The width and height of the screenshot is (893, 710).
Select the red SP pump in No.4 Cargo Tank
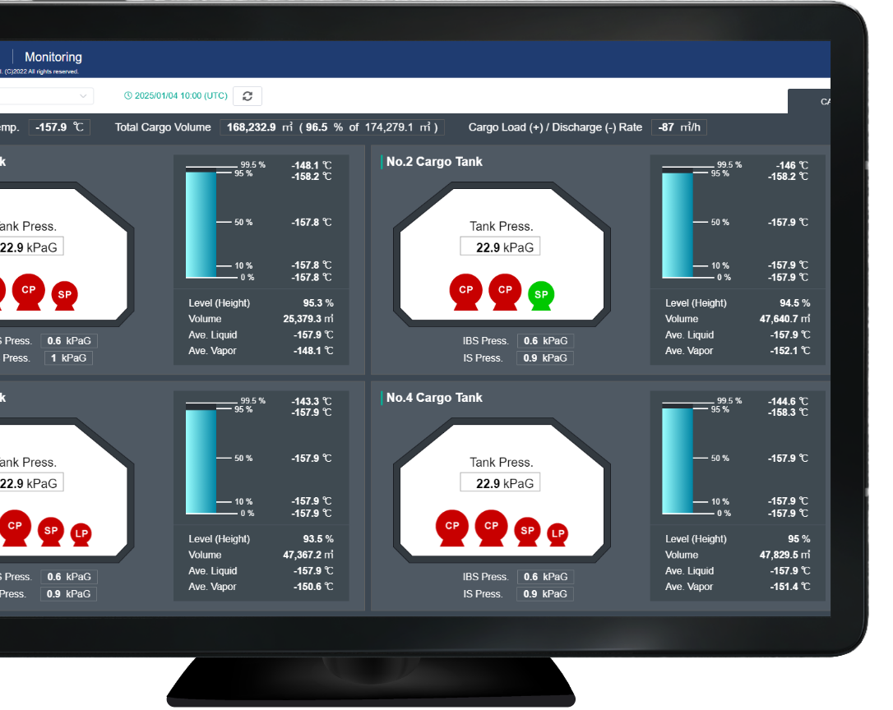coord(527,531)
